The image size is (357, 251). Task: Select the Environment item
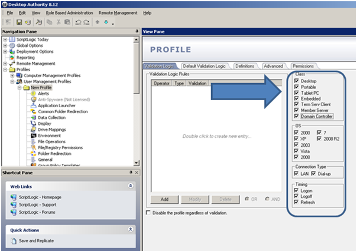pyautogui.click(x=50, y=136)
